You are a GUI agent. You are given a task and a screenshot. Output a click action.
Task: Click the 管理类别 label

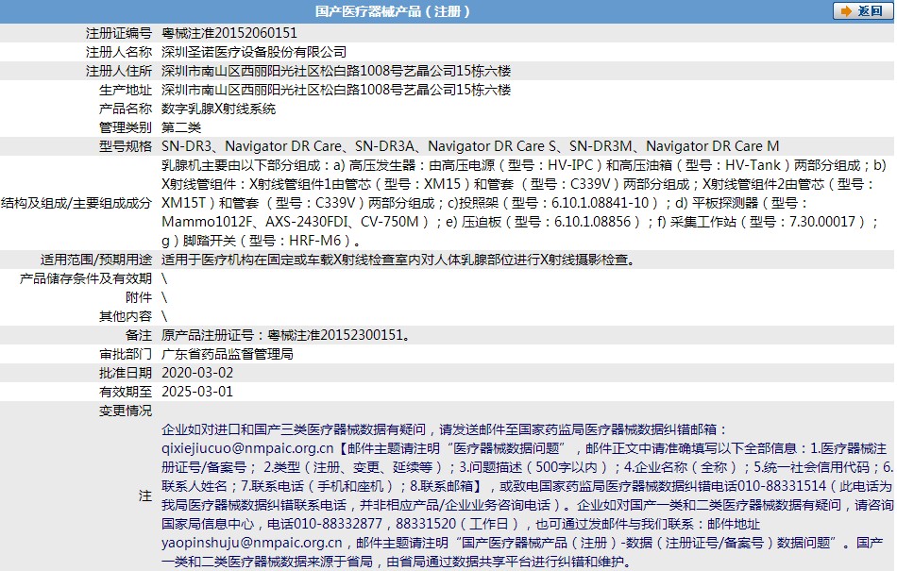pos(126,127)
